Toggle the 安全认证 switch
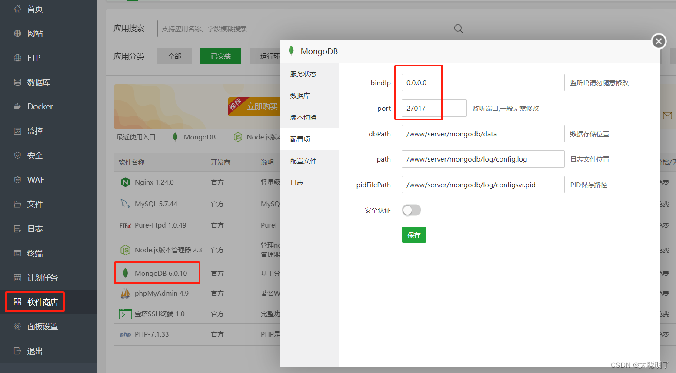 click(x=411, y=210)
